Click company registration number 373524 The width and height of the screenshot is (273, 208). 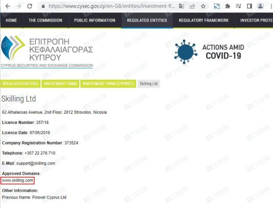[x=71, y=143]
